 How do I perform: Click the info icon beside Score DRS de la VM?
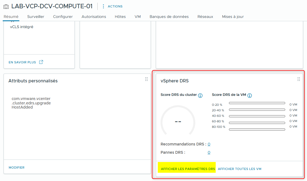[x=250, y=95]
